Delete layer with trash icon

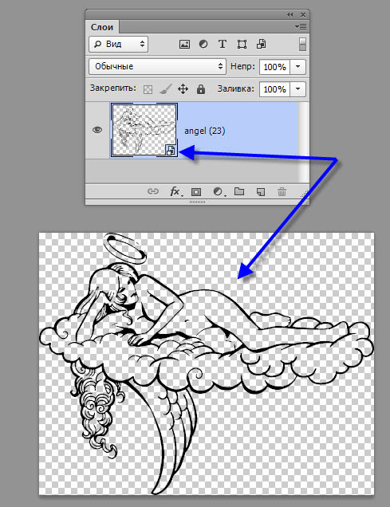tap(282, 192)
